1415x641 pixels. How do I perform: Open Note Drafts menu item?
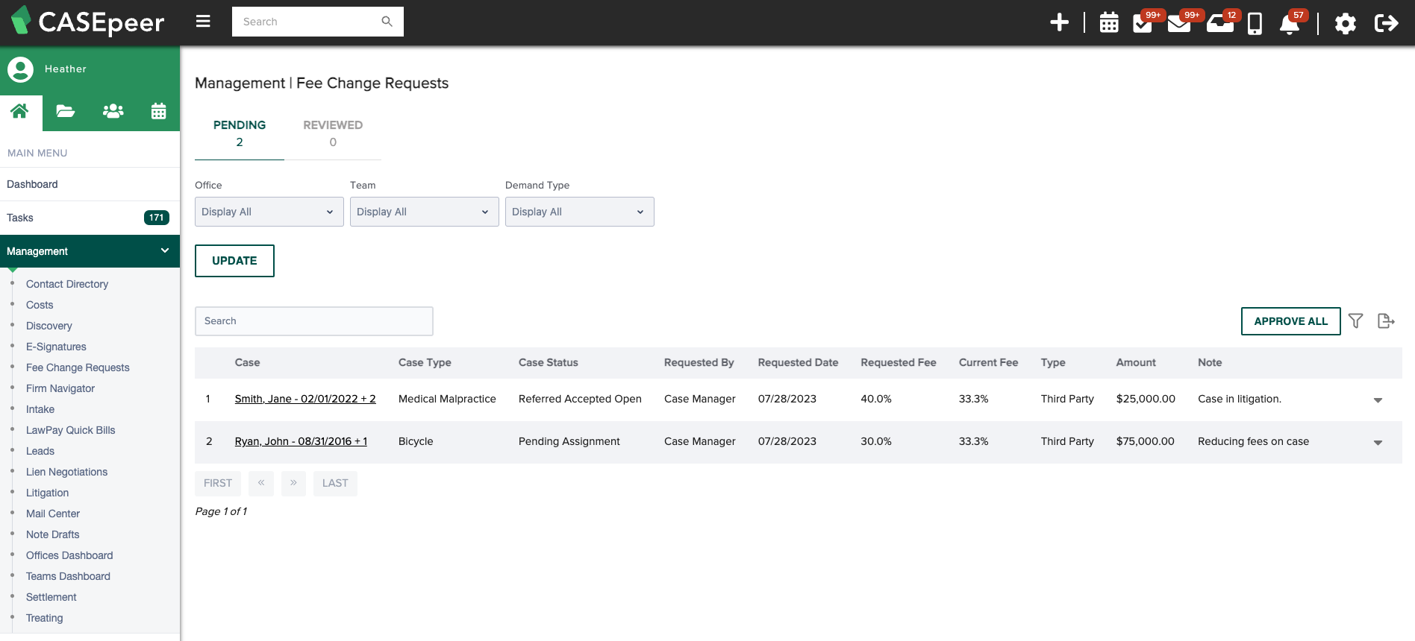pos(53,534)
